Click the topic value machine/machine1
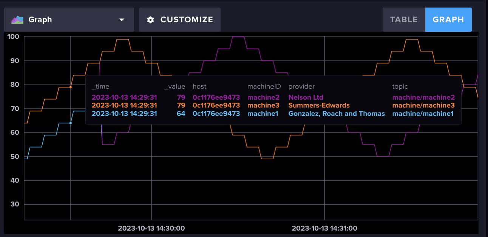The width and height of the screenshot is (488, 237). click(423, 114)
